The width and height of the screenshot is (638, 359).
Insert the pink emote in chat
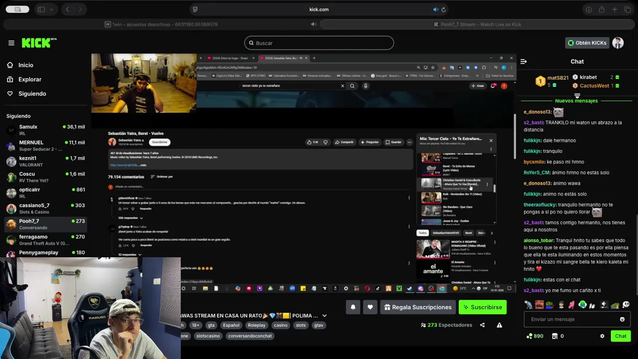coord(572,305)
